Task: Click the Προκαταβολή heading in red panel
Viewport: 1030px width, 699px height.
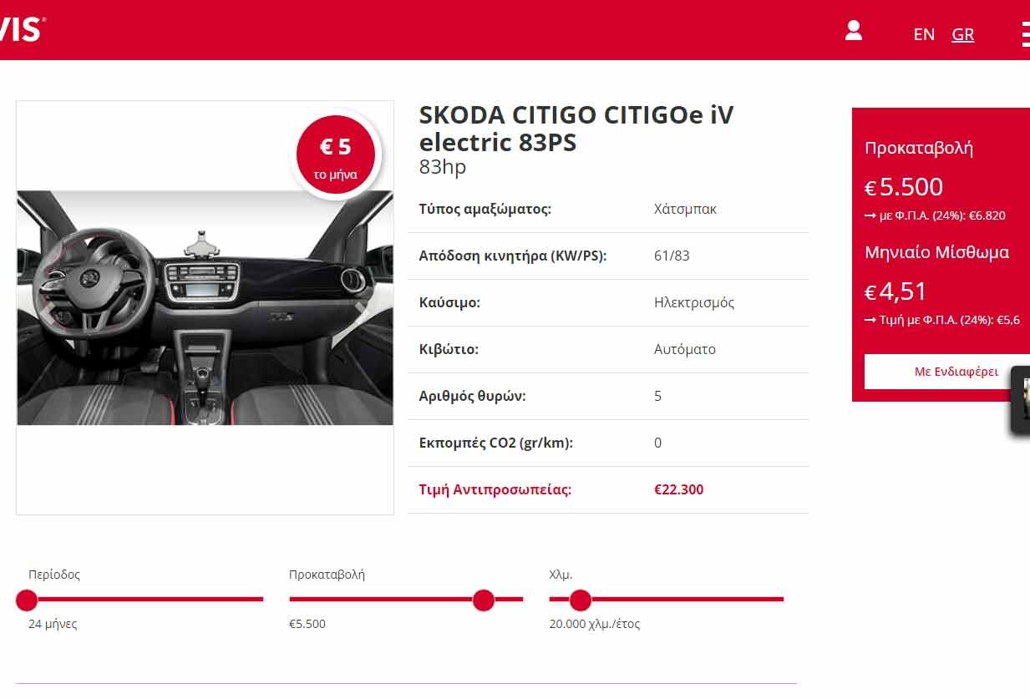Action: pos(919,149)
